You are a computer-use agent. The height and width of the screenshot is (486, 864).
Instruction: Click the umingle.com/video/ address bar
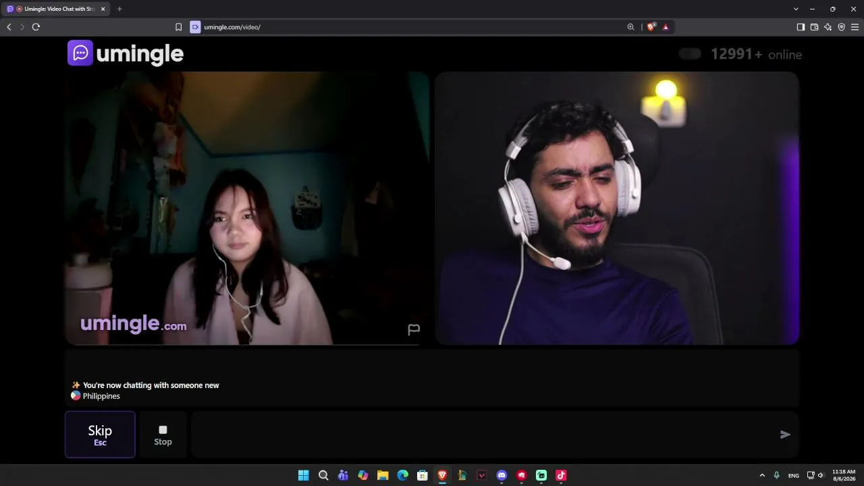point(232,27)
